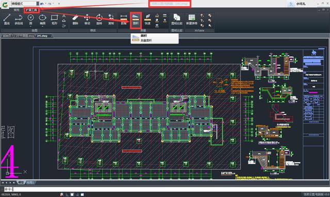
Task: Select the 圆 circle tool
Action: pyautogui.click(x=31, y=19)
